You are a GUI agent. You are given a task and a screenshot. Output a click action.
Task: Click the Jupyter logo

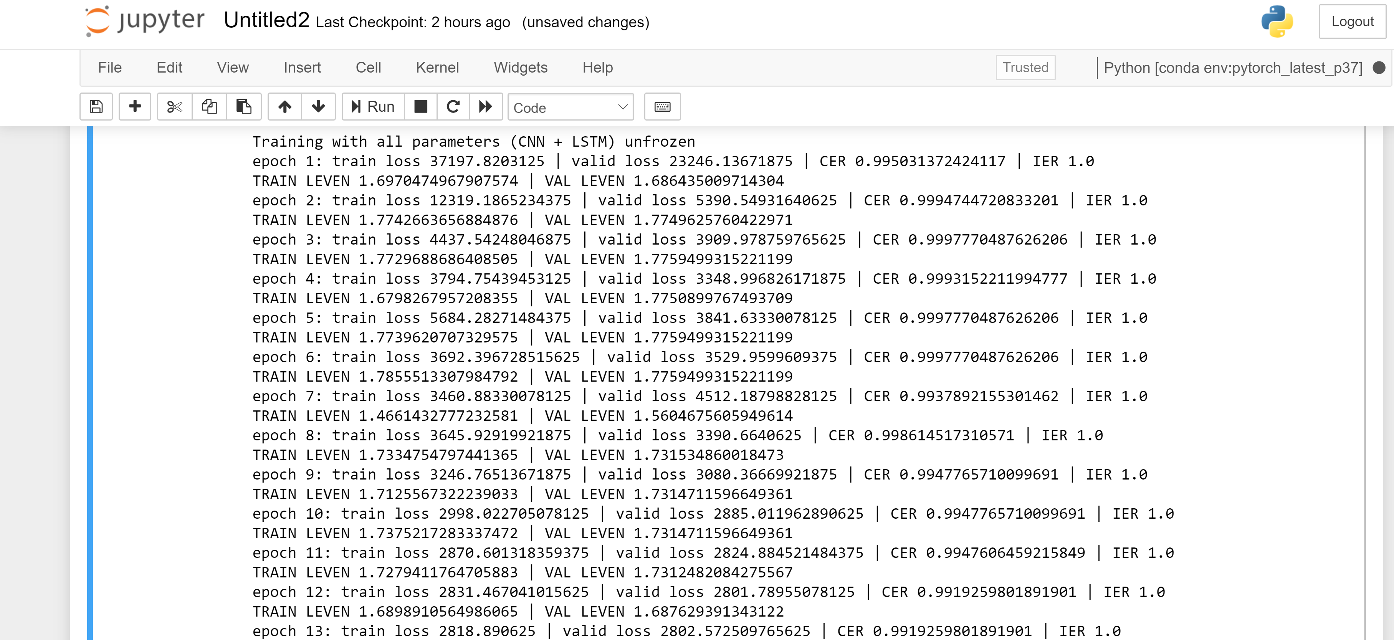pyautogui.click(x=144, y=21)
